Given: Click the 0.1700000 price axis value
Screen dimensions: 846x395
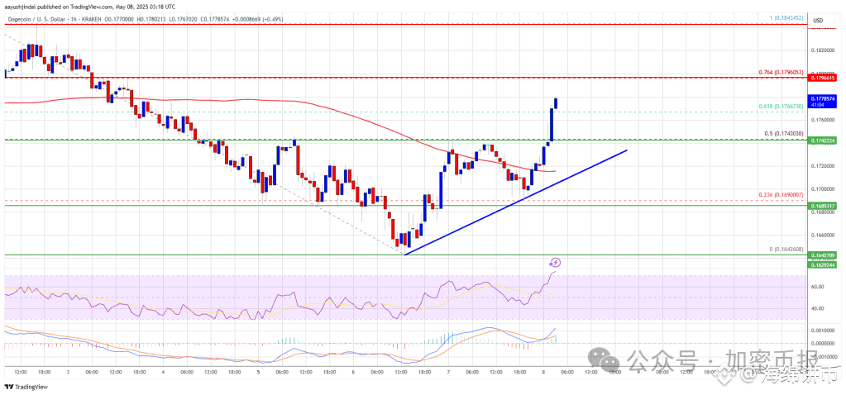Looking at the screenshot, I should click(822, 189).
